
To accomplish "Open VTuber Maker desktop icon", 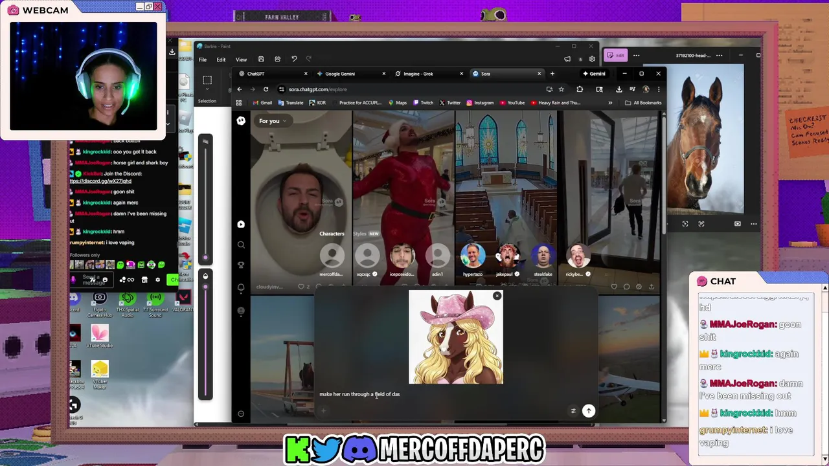I will [100, 374].
